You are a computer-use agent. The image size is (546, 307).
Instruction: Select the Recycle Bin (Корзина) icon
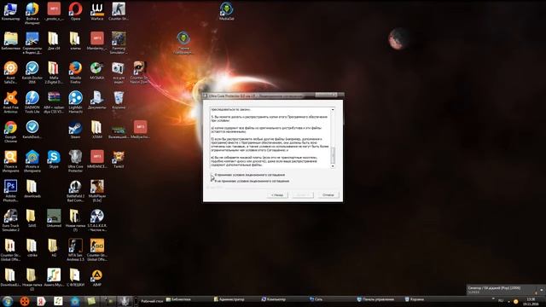pyautogui.click(x=119, y=101)
